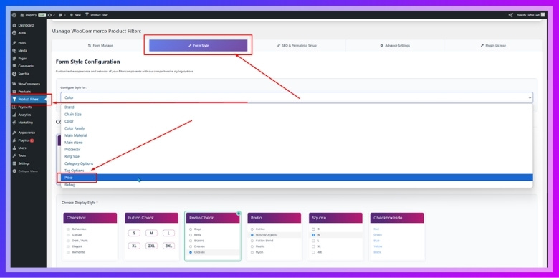559x278 pixels.
Task: Collapse the admin menu with Collapse Menu
Action: 25,171
